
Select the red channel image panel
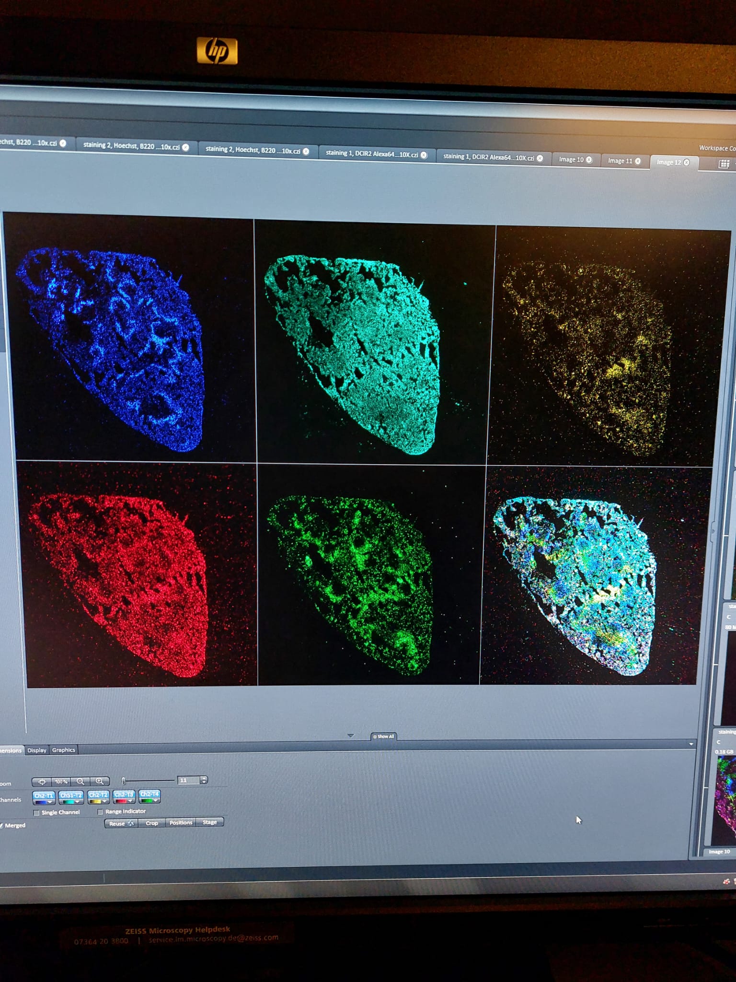140,574
